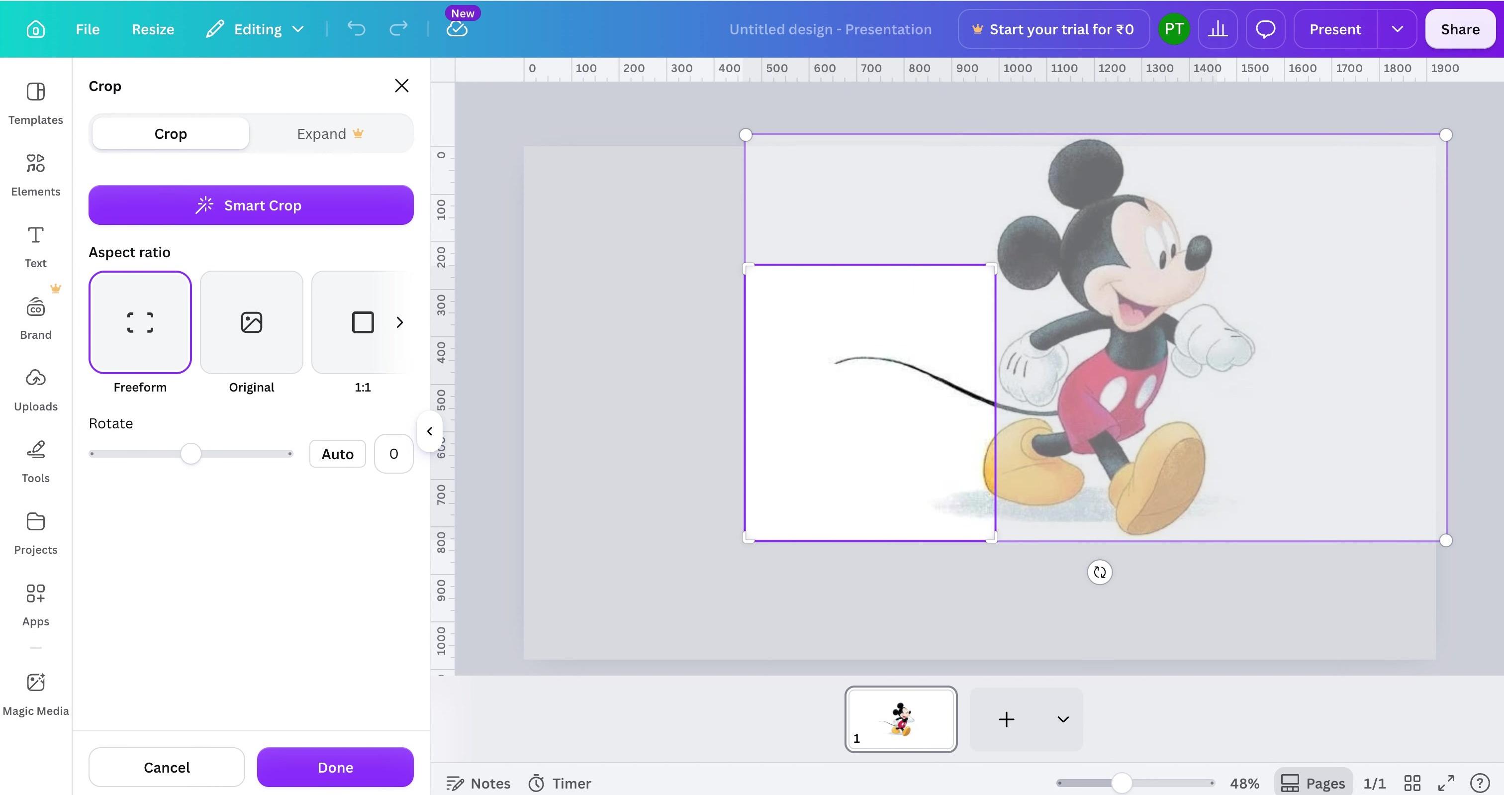The image size is (1504, 795).
Task: Open the Uploads sidebar panel
Action: [36, 390]
